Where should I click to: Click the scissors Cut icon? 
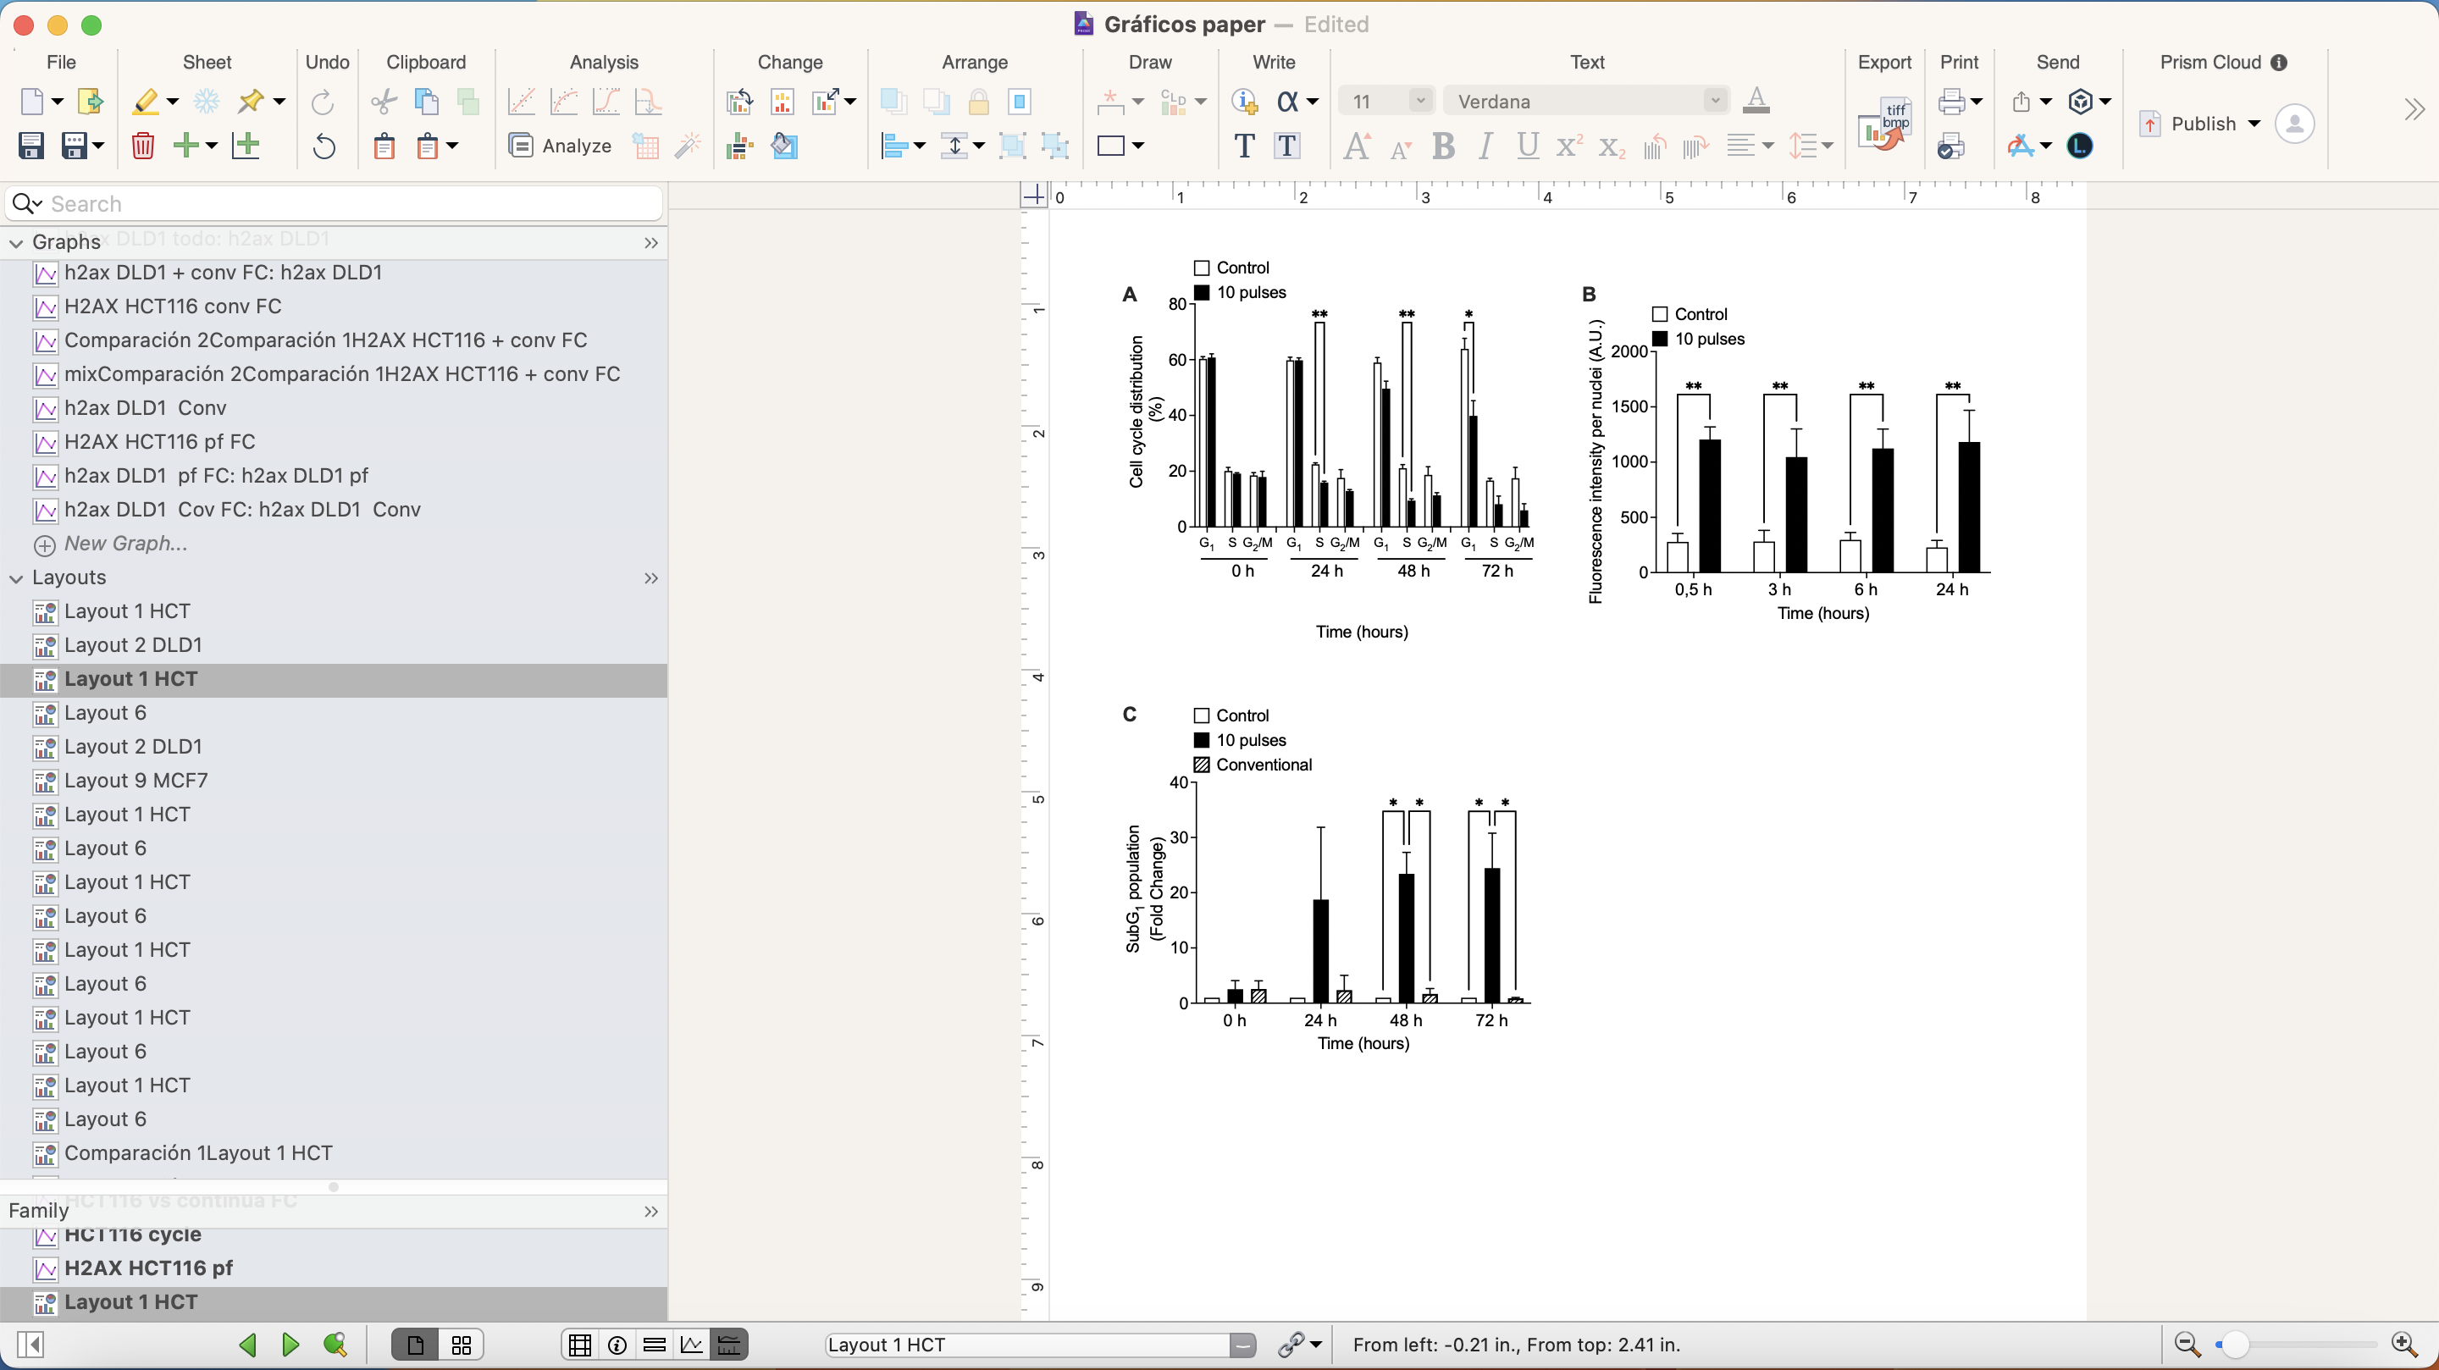pyautogui.click(x=384, y=102)
